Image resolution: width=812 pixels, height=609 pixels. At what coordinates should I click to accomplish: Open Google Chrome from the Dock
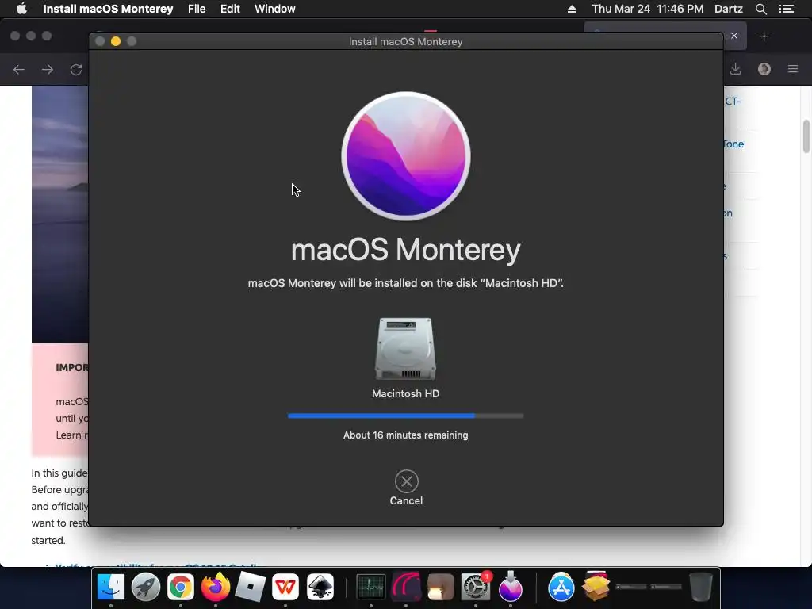(181, 587)
